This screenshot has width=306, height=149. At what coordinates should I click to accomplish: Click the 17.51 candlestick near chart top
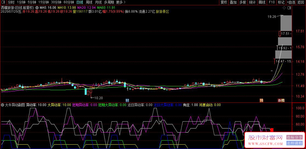tap(280, 34)
